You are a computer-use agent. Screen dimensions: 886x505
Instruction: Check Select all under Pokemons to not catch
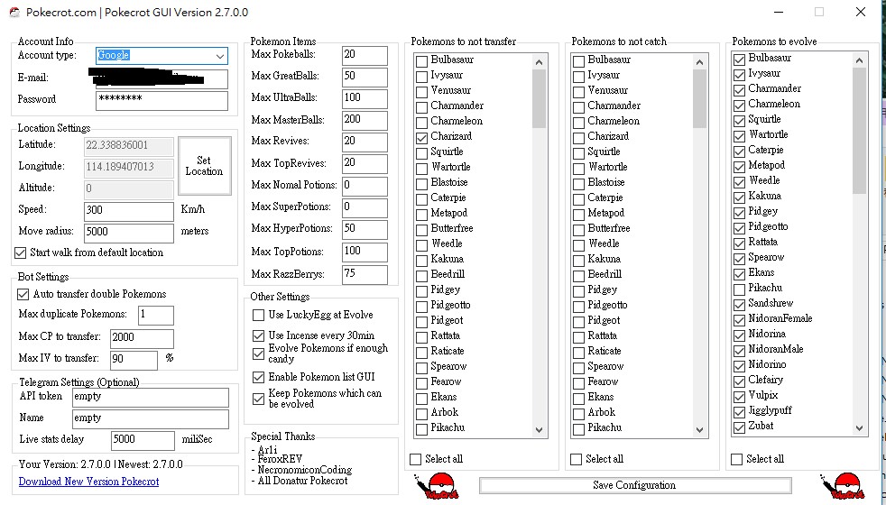(x=576, y=459)
